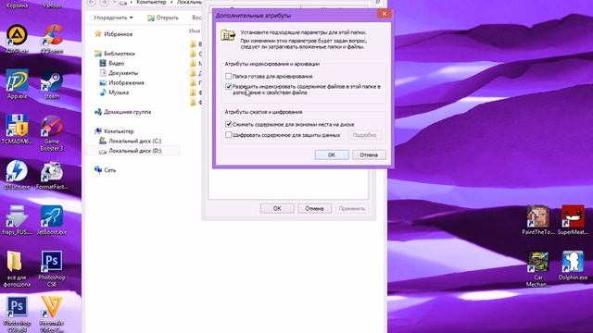
Task: Open 'Локальный диск (C:)' in the sidebar
Action: (135, 141)
